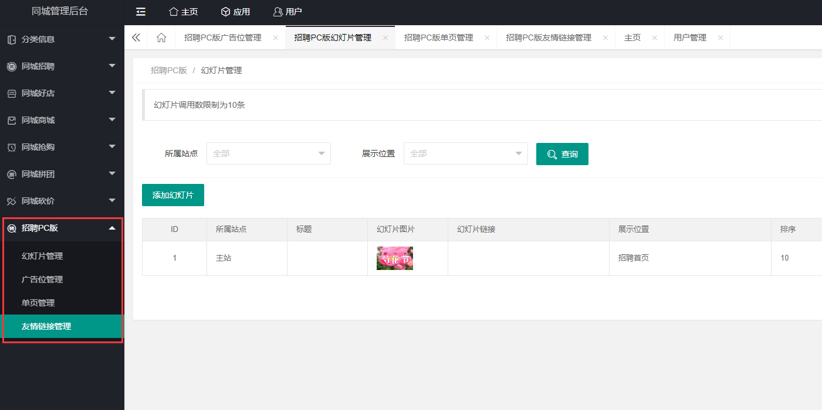Toggle sidebar collapse hamburger icon
The image size is (822, 410).
(141, 12)
